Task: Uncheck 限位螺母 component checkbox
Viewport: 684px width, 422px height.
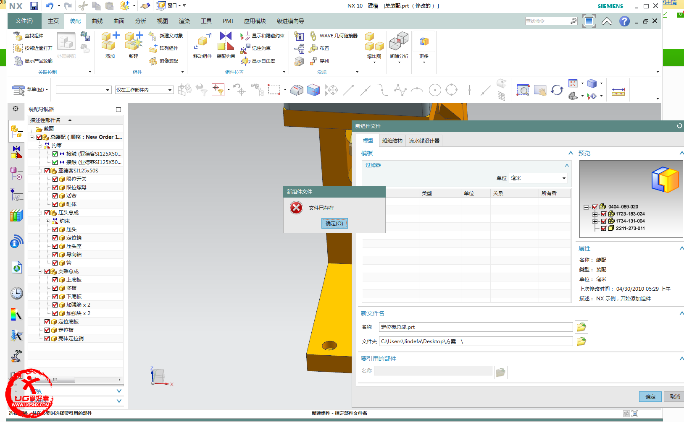Action: pos(55,188)
